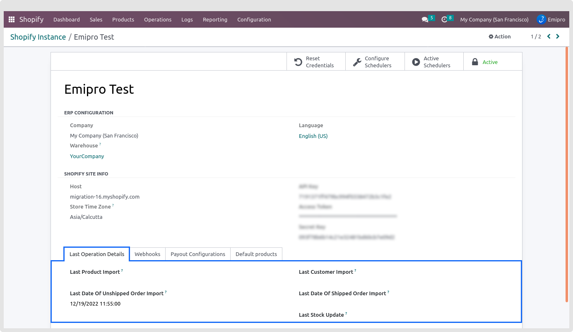This screenshot has height=332, width=573.
Task: Click the Emipro Test breadcrumb text
Action: click(94, 37)
